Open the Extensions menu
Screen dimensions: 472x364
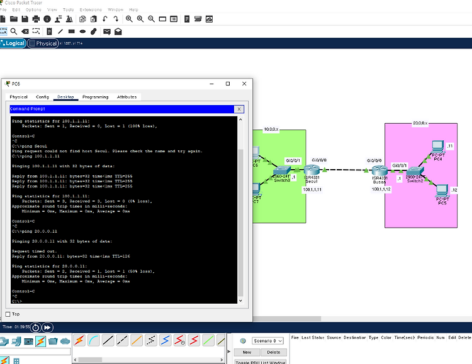point(91,9)
